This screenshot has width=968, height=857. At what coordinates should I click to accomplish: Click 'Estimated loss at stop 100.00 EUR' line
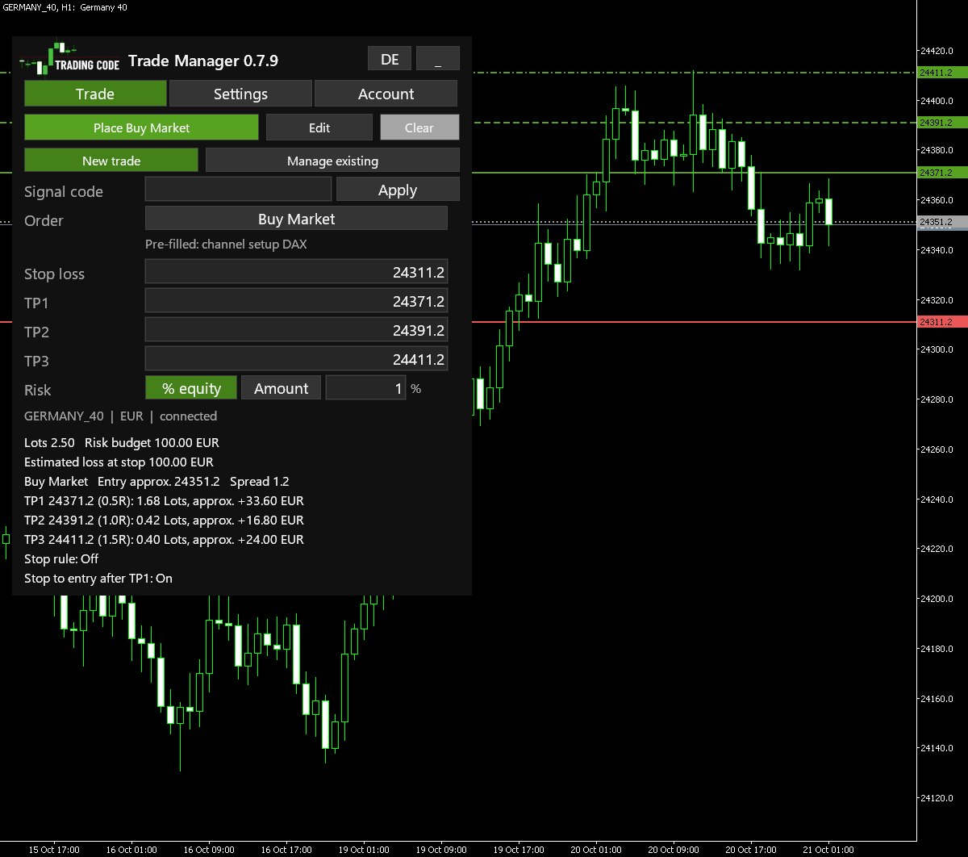point(119,462)
